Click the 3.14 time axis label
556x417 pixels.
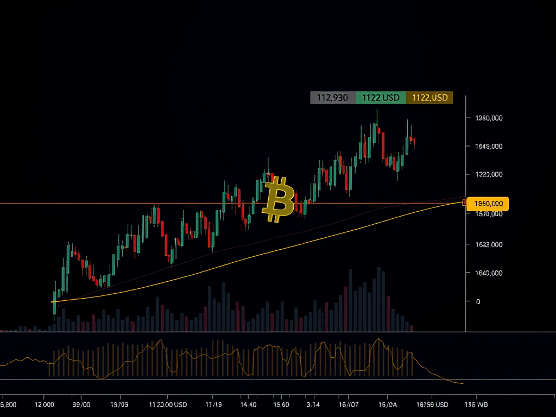point(313,405)
